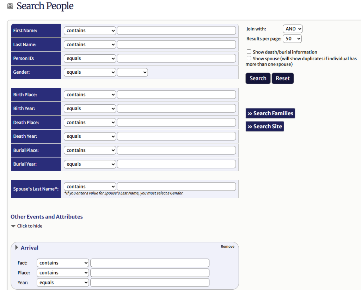Enable the Show spouse checkbox
This screenshot has height=290, width=361.
(x=249, y=58)
